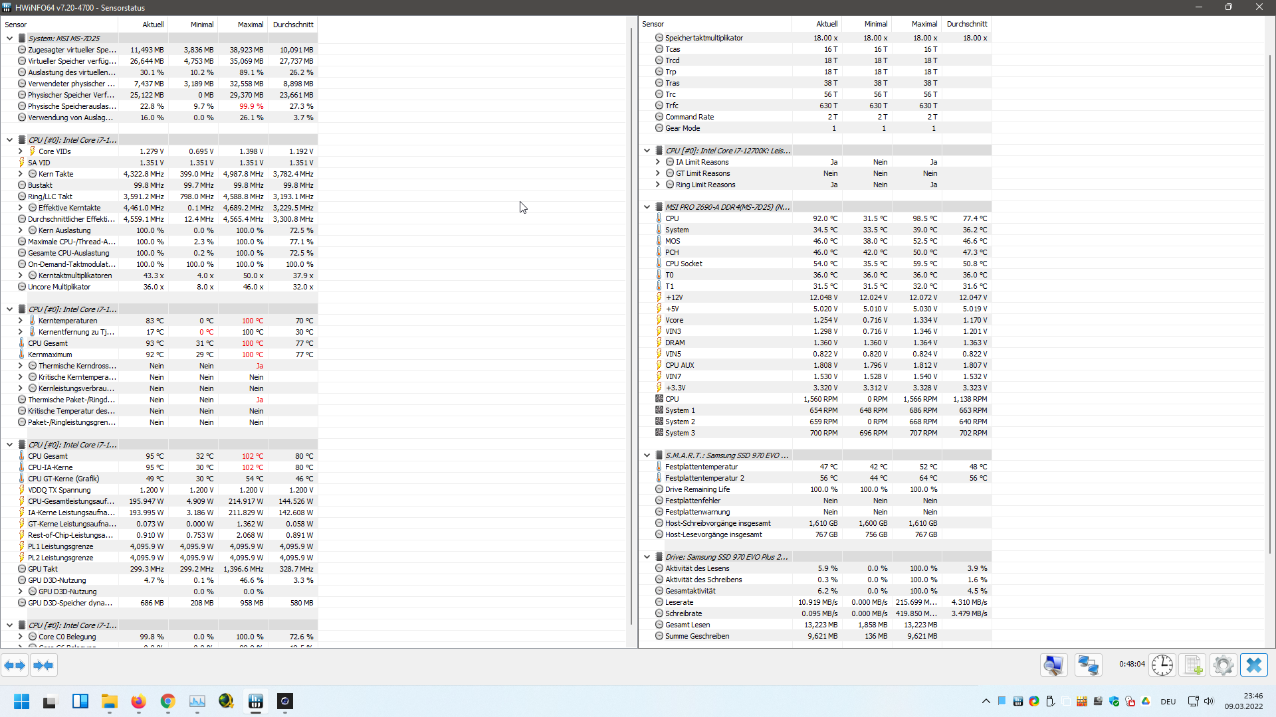Select the PL1 Leistungsgrenze row

pyautogui.click(x=159, y=546)
